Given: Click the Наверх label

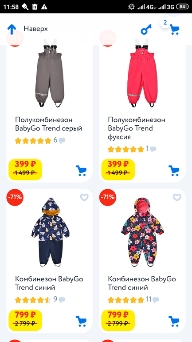Looking at the screenshot, I should tap(36, 28).
